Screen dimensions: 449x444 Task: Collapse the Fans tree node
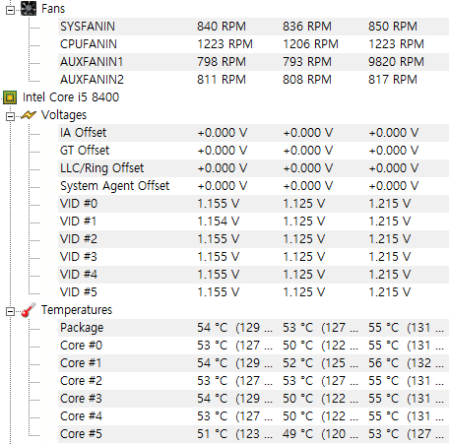(x=10, y=10)
